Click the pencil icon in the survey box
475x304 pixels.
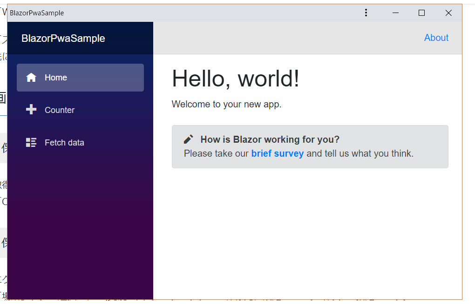pyautogui.click(x=189, y=139)
